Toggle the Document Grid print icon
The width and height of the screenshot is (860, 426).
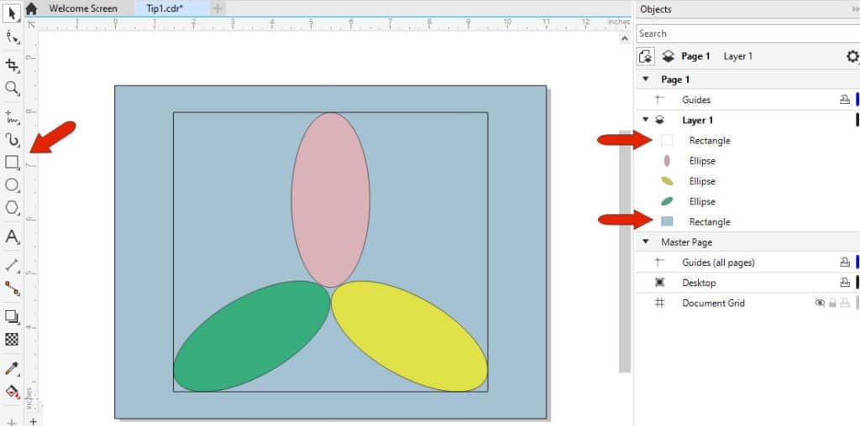(x=845, y=303)
